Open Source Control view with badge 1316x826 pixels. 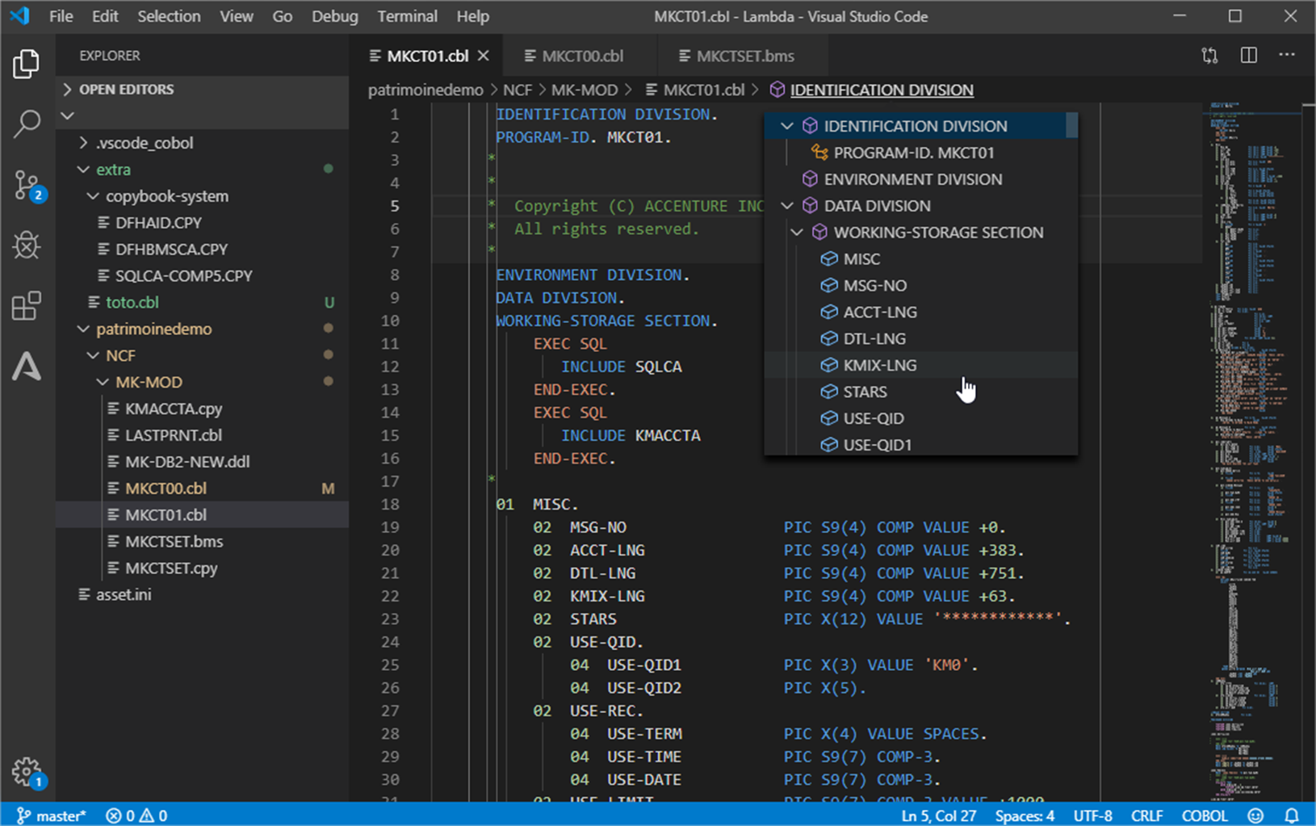pos(27,185)
